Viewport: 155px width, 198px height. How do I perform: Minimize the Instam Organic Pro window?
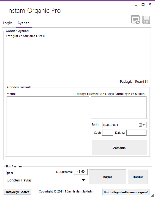(x=136, y=5)
